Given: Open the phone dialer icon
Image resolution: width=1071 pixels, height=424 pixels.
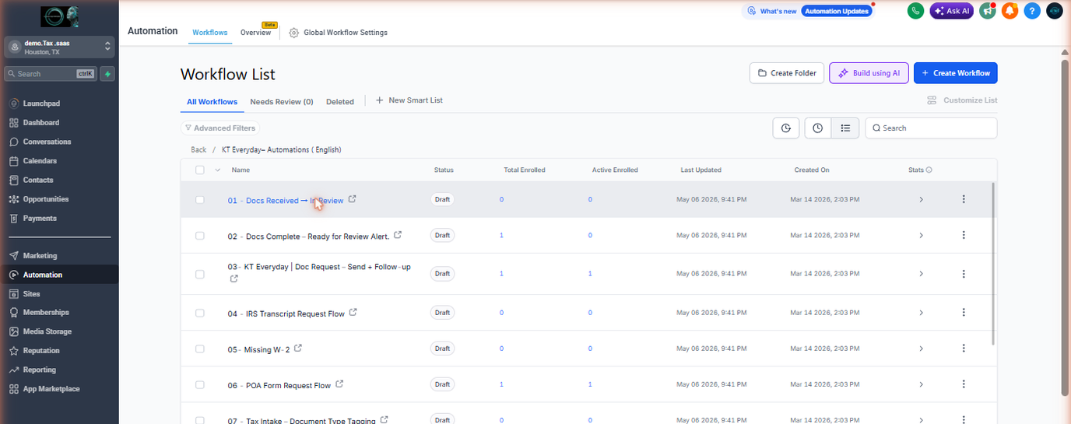Looking at the screenshot, I should (x=916, y=11).
